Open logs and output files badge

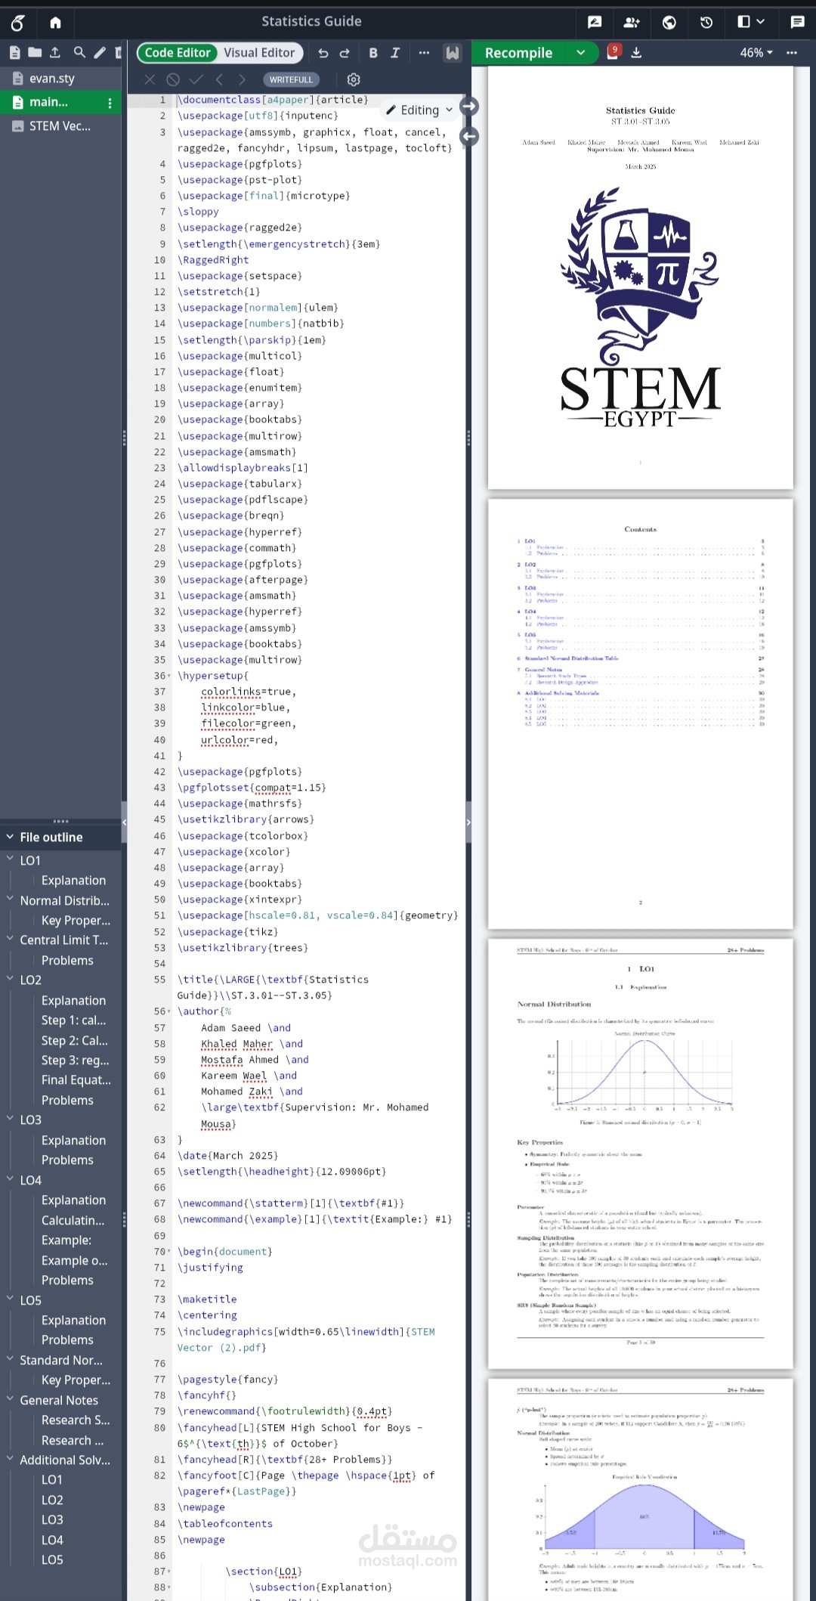pos(612,52)
